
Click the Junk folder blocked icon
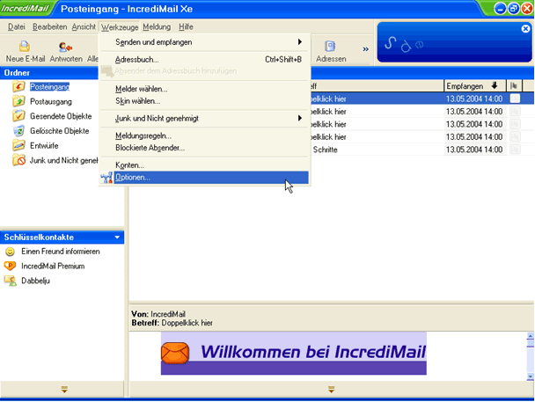18,160
